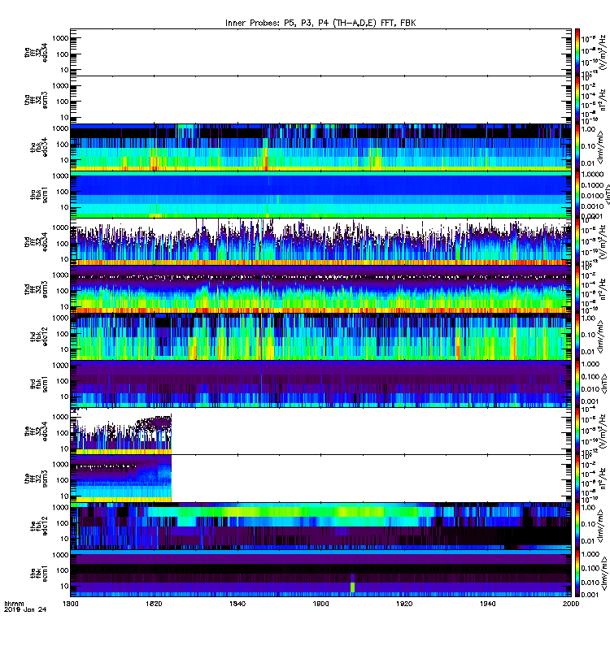Click the 1900 time tick label

coord(320,604)
